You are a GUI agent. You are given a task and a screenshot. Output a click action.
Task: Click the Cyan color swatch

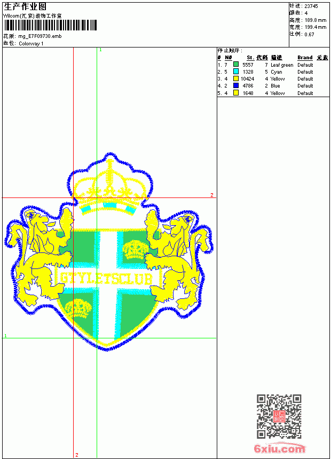point(236,72)
